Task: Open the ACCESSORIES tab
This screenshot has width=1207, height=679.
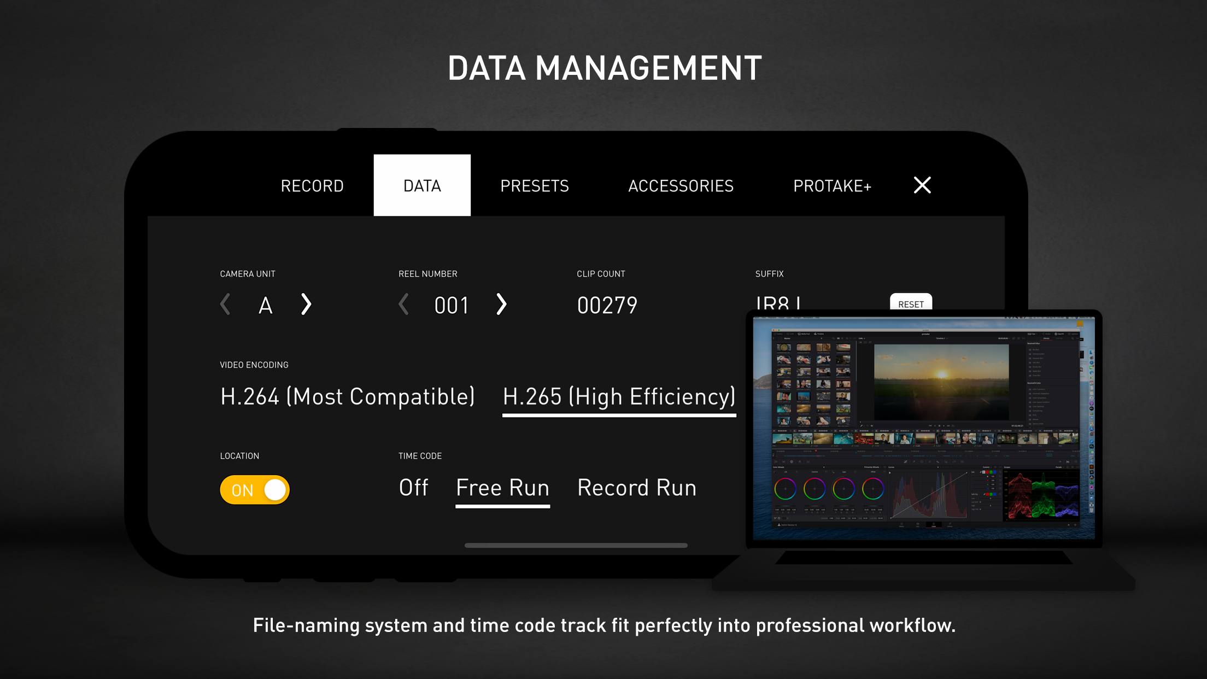Action: click(681, 186)
